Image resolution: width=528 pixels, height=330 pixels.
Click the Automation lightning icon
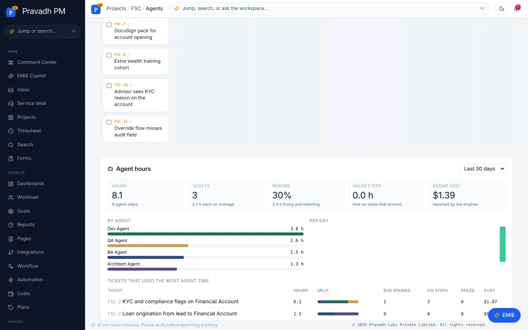coord(11,280)
